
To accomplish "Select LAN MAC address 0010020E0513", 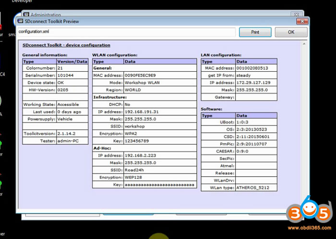I will pos(252,68).
